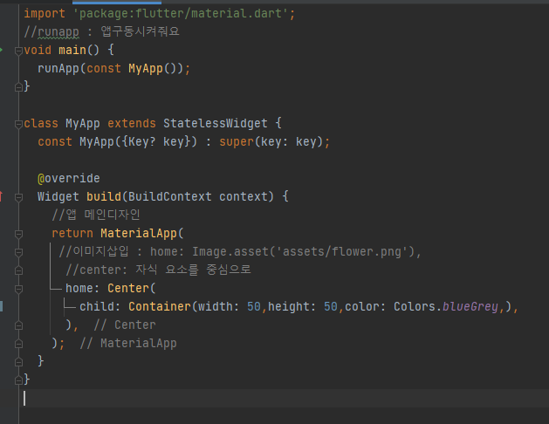Click Image.asset in the commented line
Screen dimensions: 549x424
[x=230, y=251]
